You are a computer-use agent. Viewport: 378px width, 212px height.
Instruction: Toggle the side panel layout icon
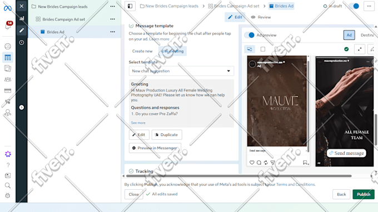(x=130, y=6)
